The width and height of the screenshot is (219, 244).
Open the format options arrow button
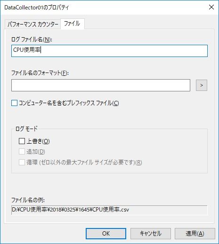[202, 85]
